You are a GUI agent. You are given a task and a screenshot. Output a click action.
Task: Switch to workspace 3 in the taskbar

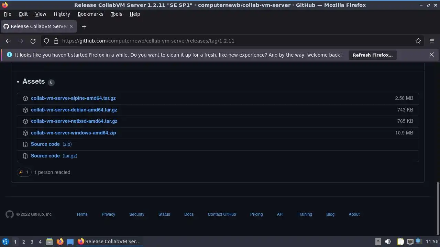pos(32,242)
